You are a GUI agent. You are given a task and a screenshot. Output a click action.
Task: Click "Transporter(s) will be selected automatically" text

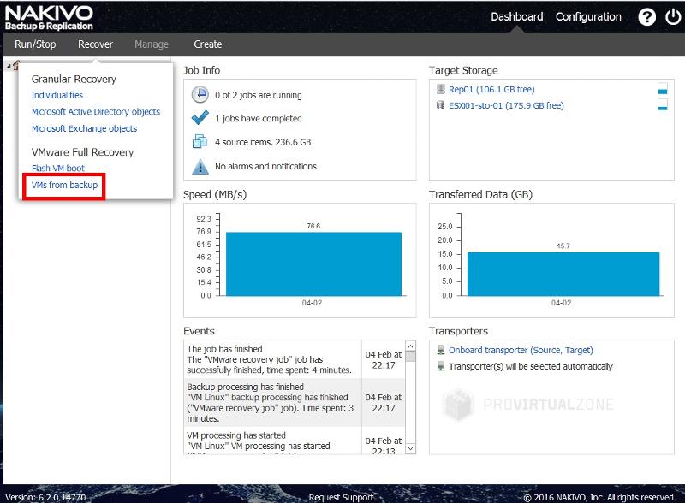click(530, 366)
